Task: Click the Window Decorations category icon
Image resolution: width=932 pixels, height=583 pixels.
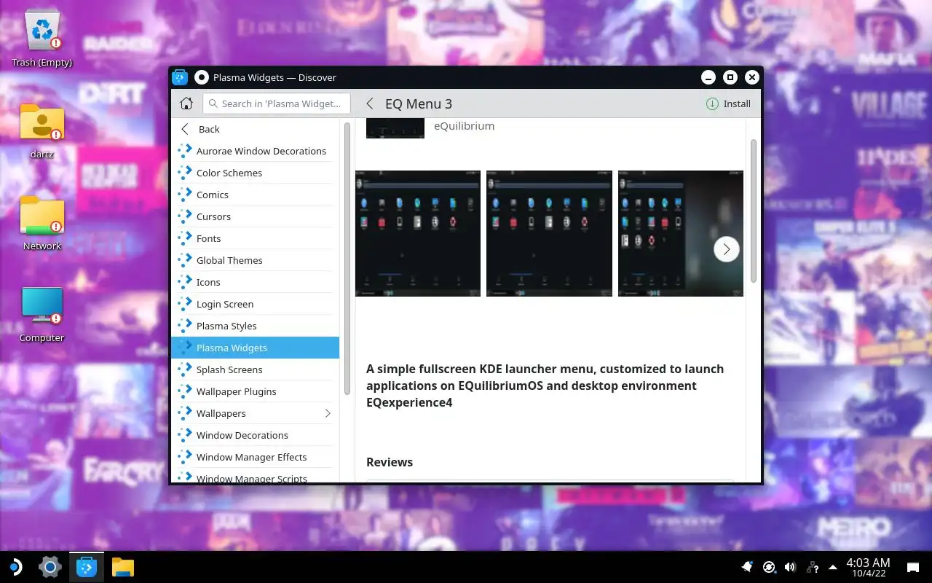Action: pos(185,435)
